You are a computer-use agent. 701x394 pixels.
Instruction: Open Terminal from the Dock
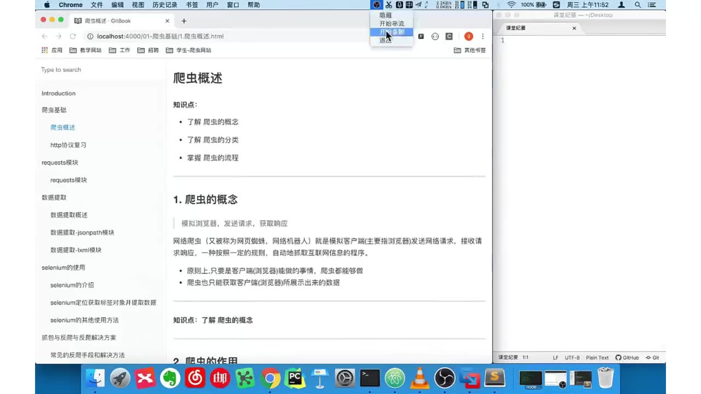370,378
